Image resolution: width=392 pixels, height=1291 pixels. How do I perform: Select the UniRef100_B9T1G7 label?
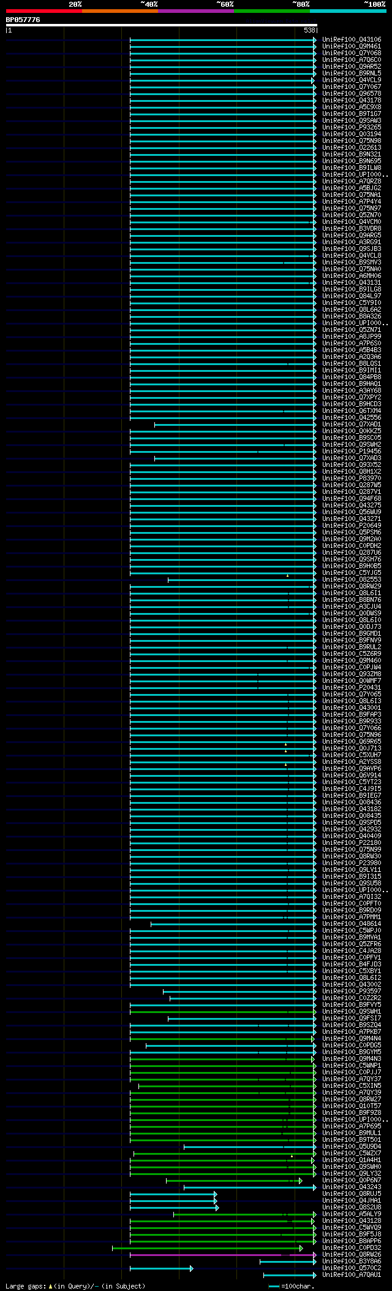click(352, 114)
